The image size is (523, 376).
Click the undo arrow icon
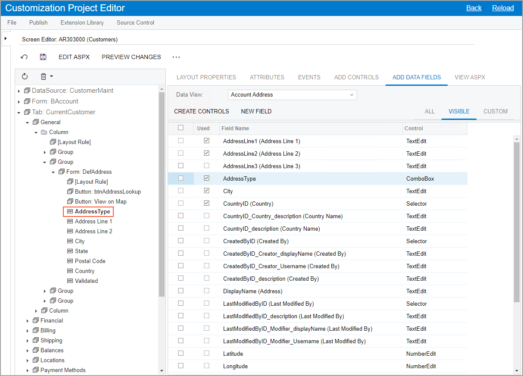pos(24,57)
